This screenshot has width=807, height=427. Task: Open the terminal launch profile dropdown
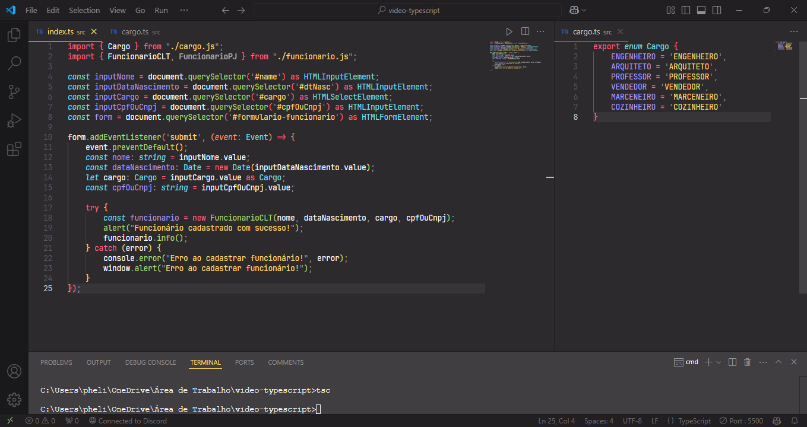719,362
